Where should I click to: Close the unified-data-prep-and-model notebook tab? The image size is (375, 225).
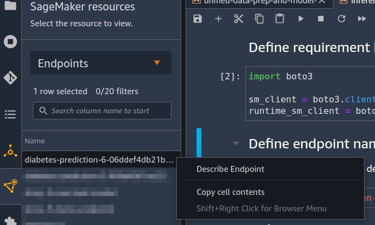(322, 2)
